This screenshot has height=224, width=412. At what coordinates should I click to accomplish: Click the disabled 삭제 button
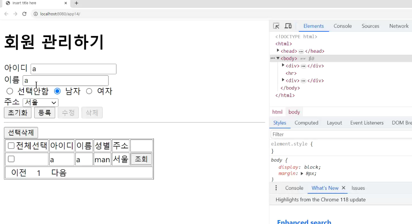[92, 113]
